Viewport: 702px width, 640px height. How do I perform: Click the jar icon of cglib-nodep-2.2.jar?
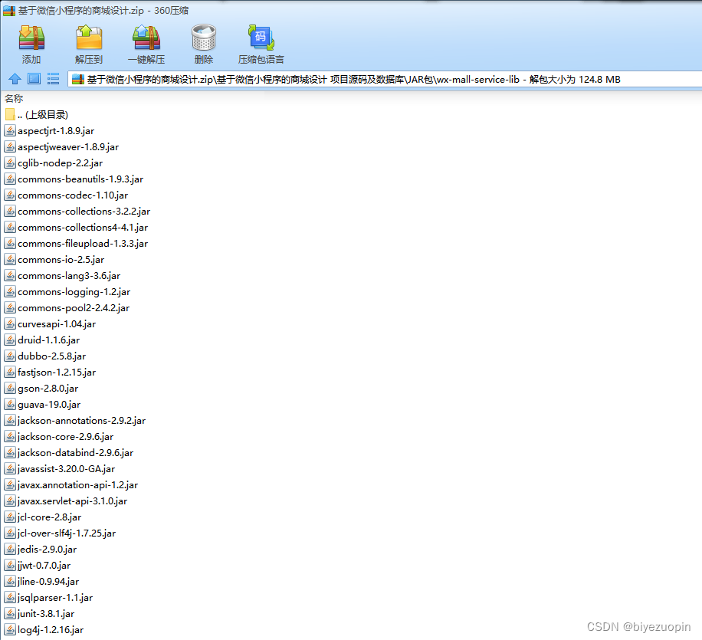10,163
